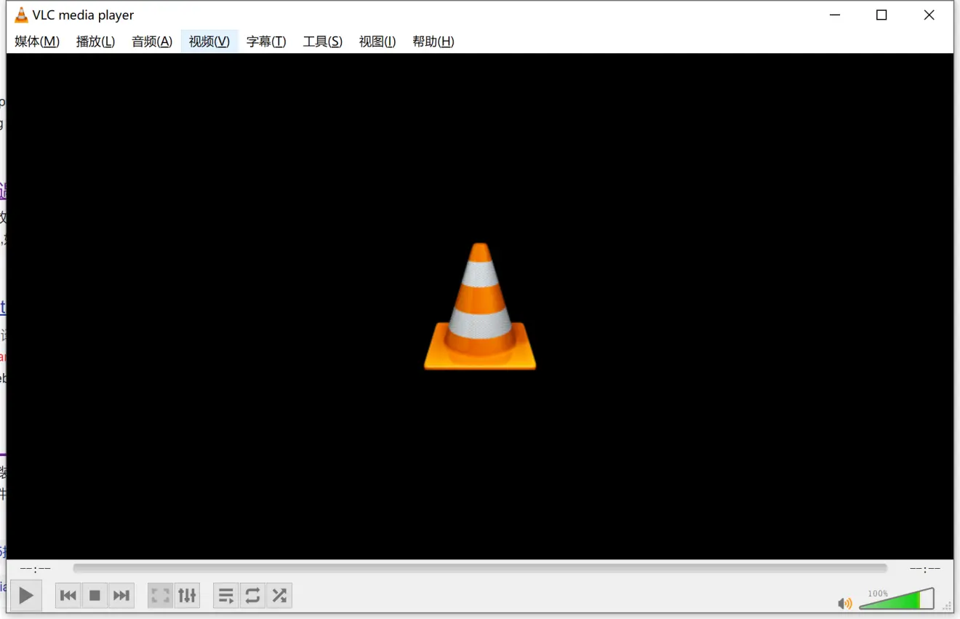Open the 视图(I) menu
This screenshot has height=619, width=960.
(377, 41)
